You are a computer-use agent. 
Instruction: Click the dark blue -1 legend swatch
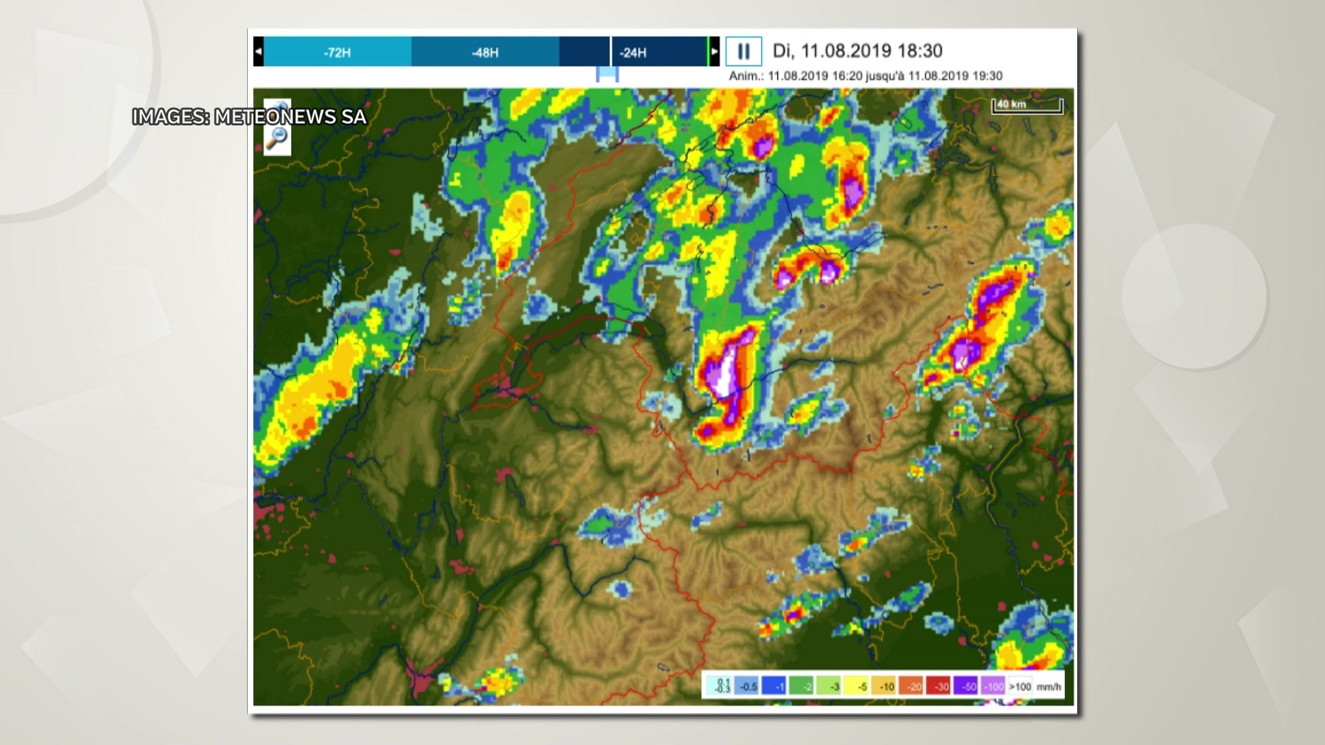click(774, 685)
